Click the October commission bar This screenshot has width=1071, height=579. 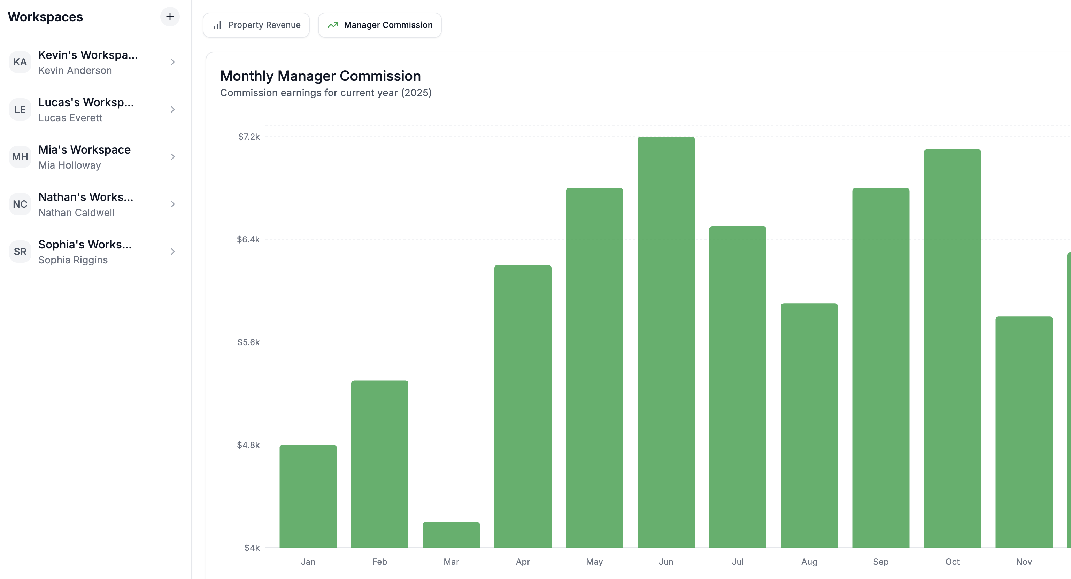coord(953,348)
